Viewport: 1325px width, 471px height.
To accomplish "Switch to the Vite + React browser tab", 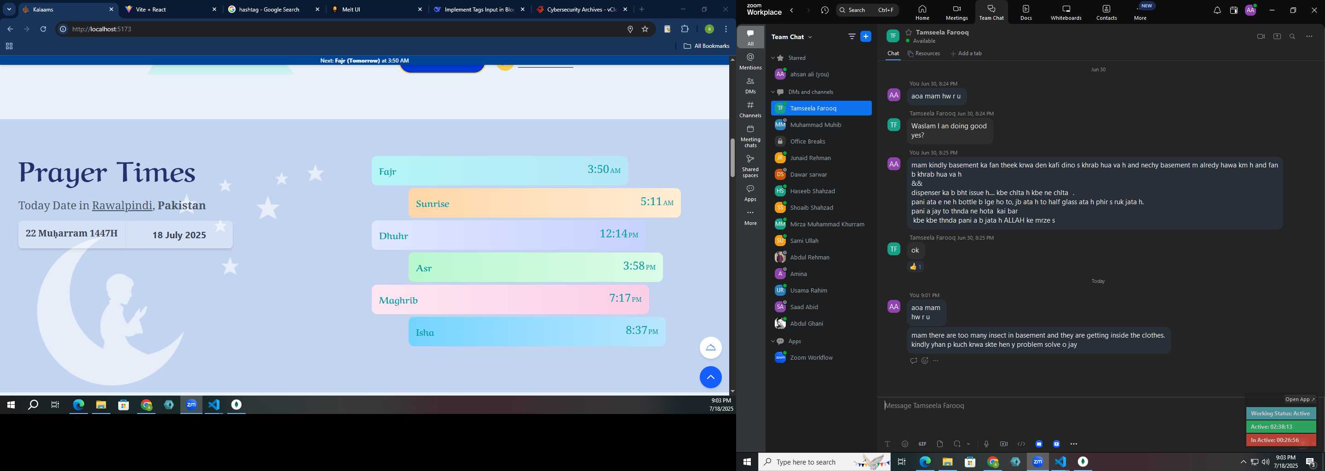I will coord(171,9).
